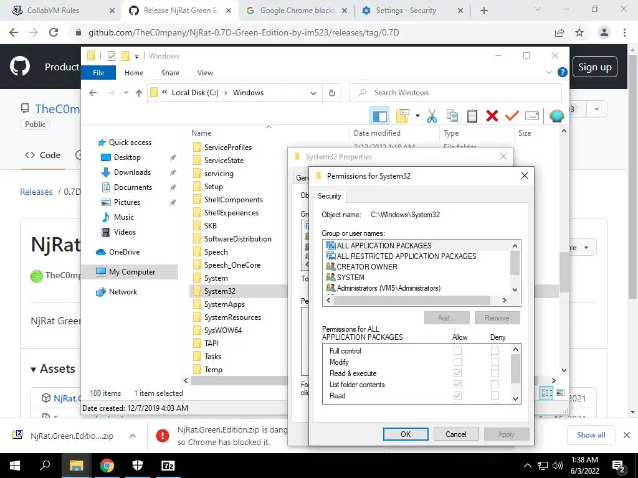
Task: Click the Search Windows field
Action: coord(455,93)
